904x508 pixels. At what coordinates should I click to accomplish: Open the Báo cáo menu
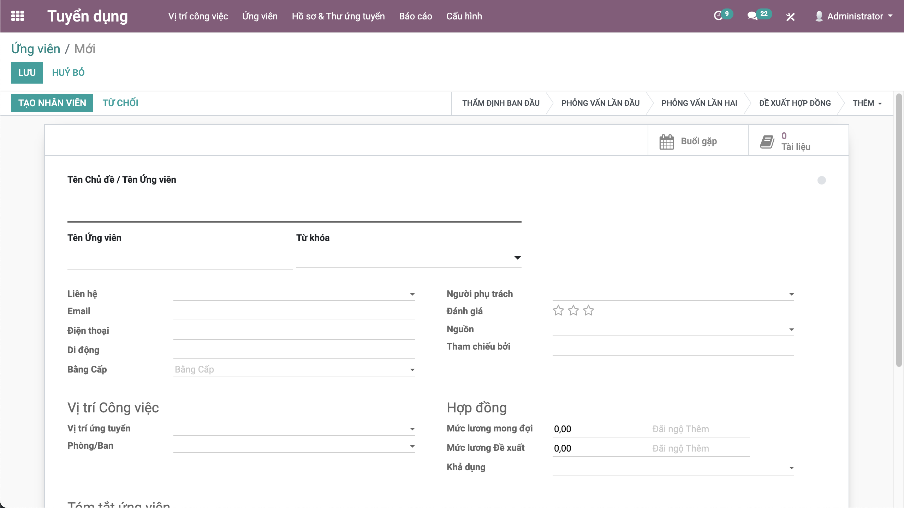[x=415, y=16]
